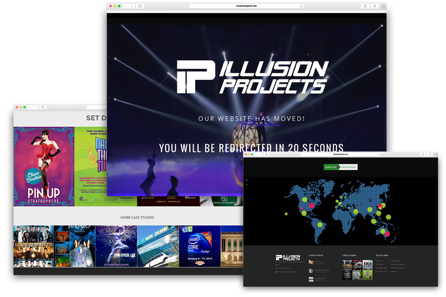Toggle the sidebar icon in the illusionprojects.net window

click(140, 6)
